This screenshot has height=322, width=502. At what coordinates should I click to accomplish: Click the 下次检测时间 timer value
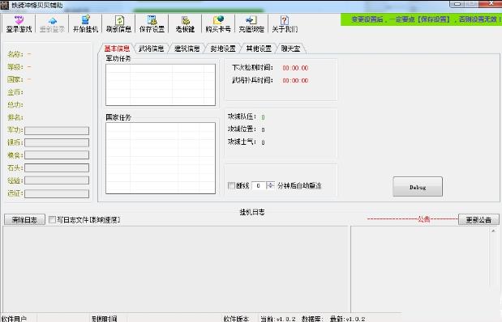(x=295, y=68)
